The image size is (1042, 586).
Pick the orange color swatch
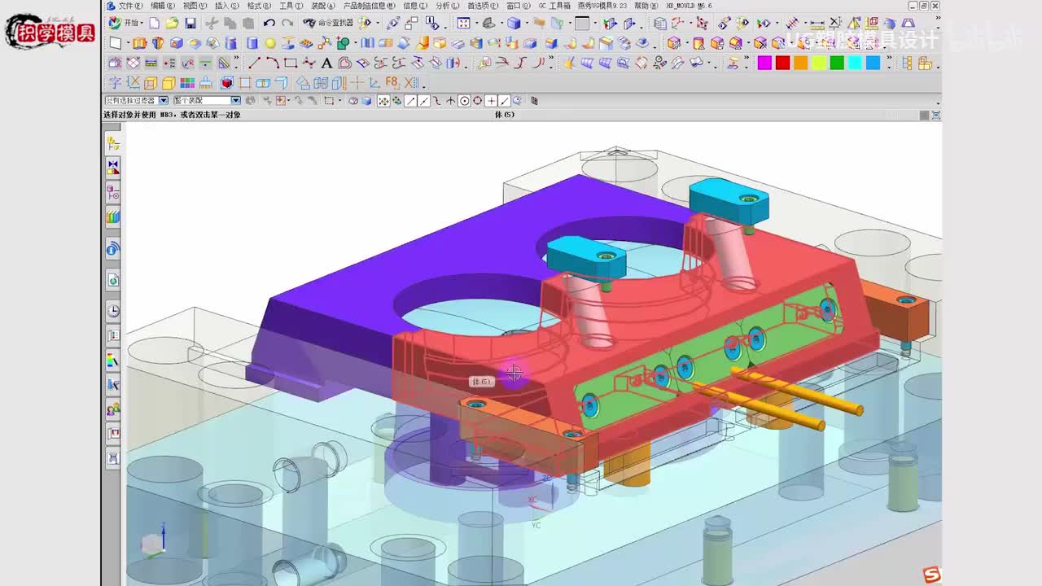click(x=801, y=63)
